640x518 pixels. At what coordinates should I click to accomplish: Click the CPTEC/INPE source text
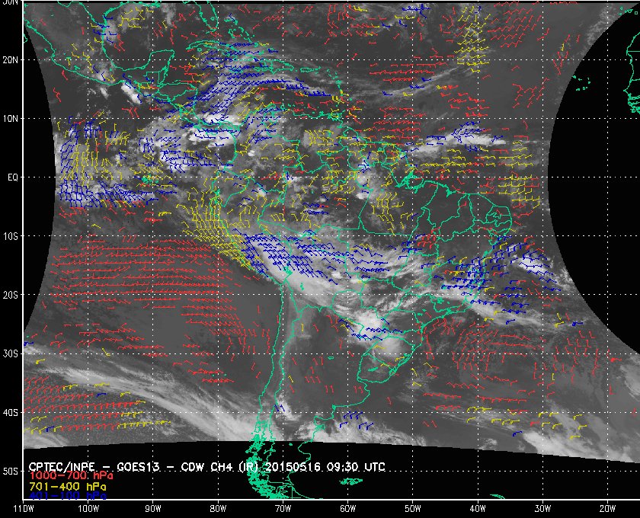coord(62,467)
